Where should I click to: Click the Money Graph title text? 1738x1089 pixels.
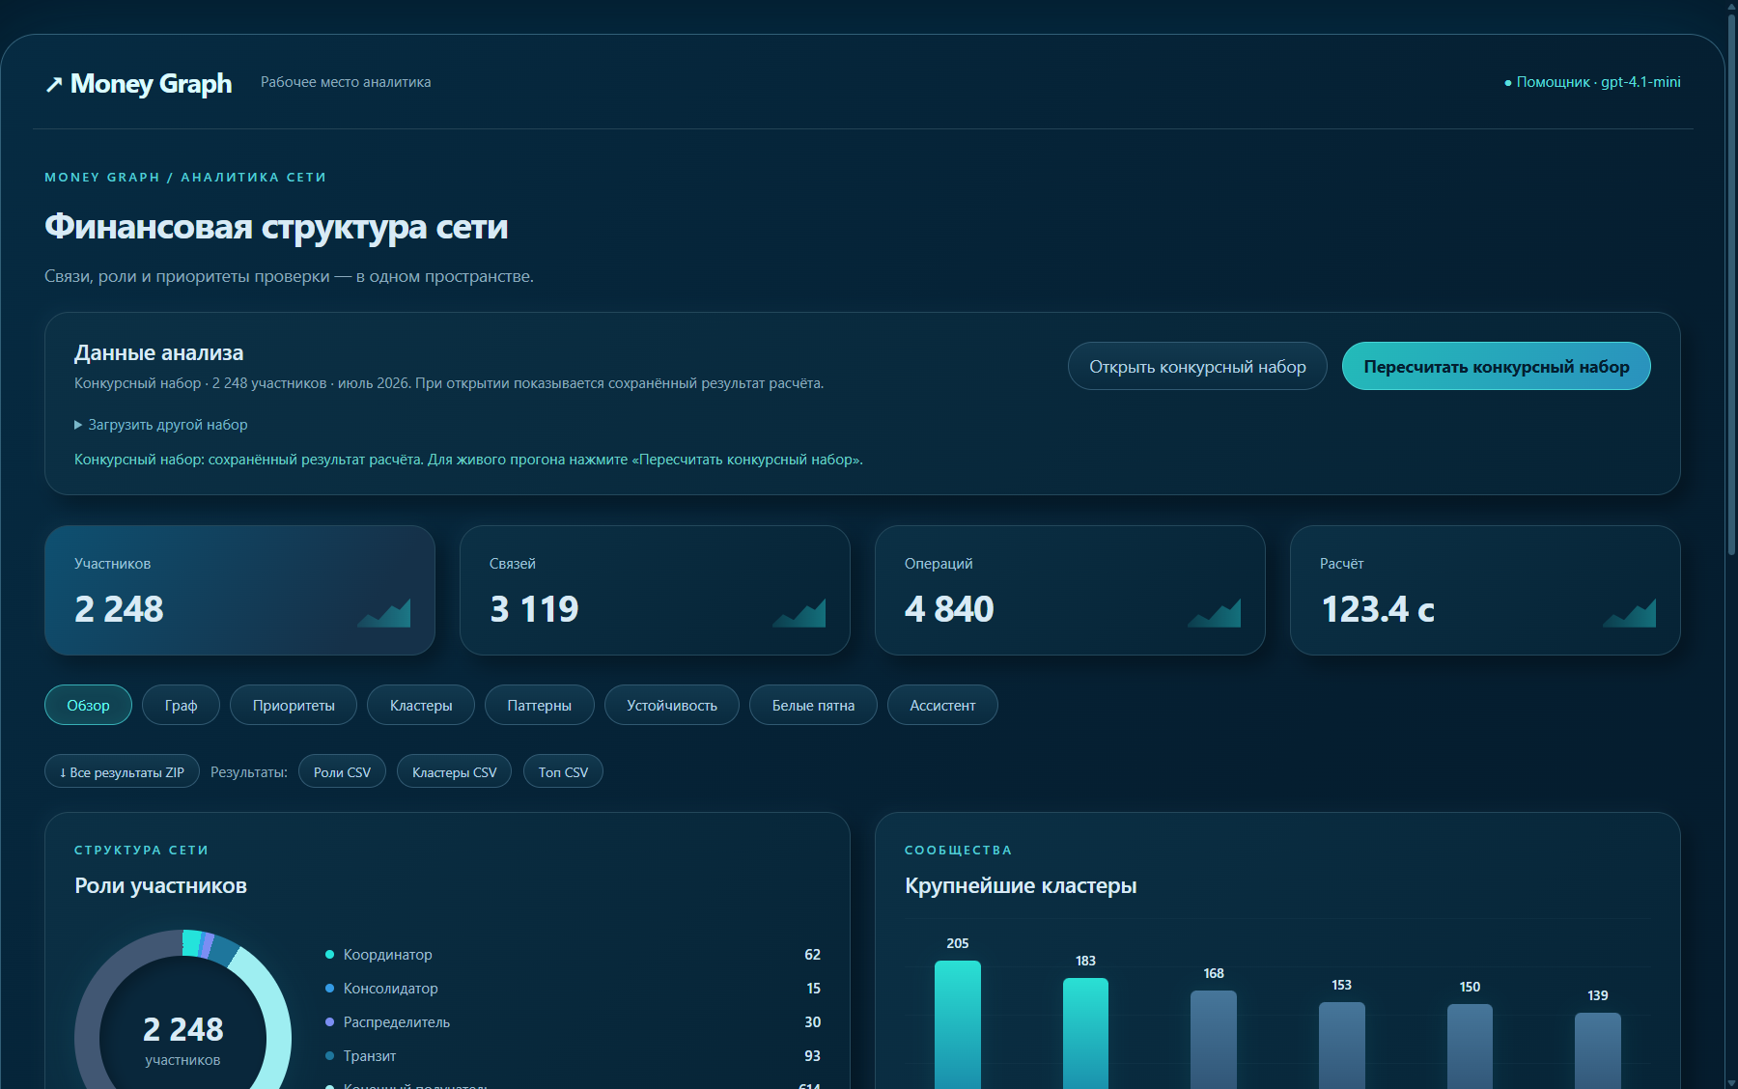pyautogui.click(x=152, y=84)
